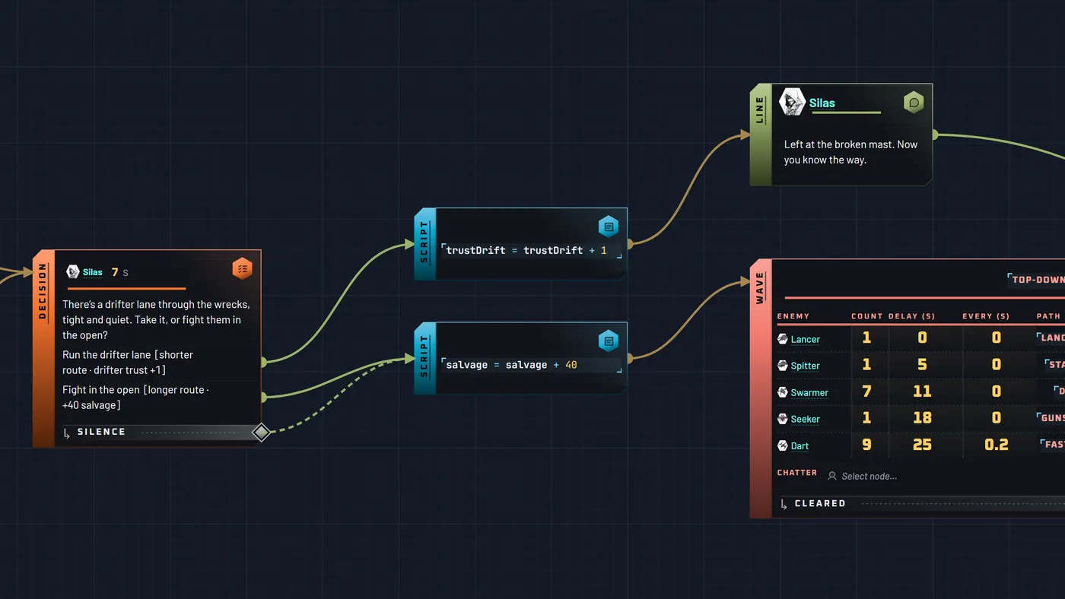This screenshot has width=1065, height=599.
Task: Select the 'Fight in the open' choice text
Action: [135, 398]
